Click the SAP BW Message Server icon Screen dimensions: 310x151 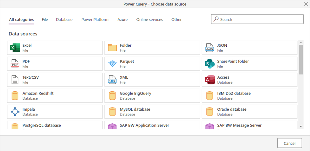[x=210, y=126]
